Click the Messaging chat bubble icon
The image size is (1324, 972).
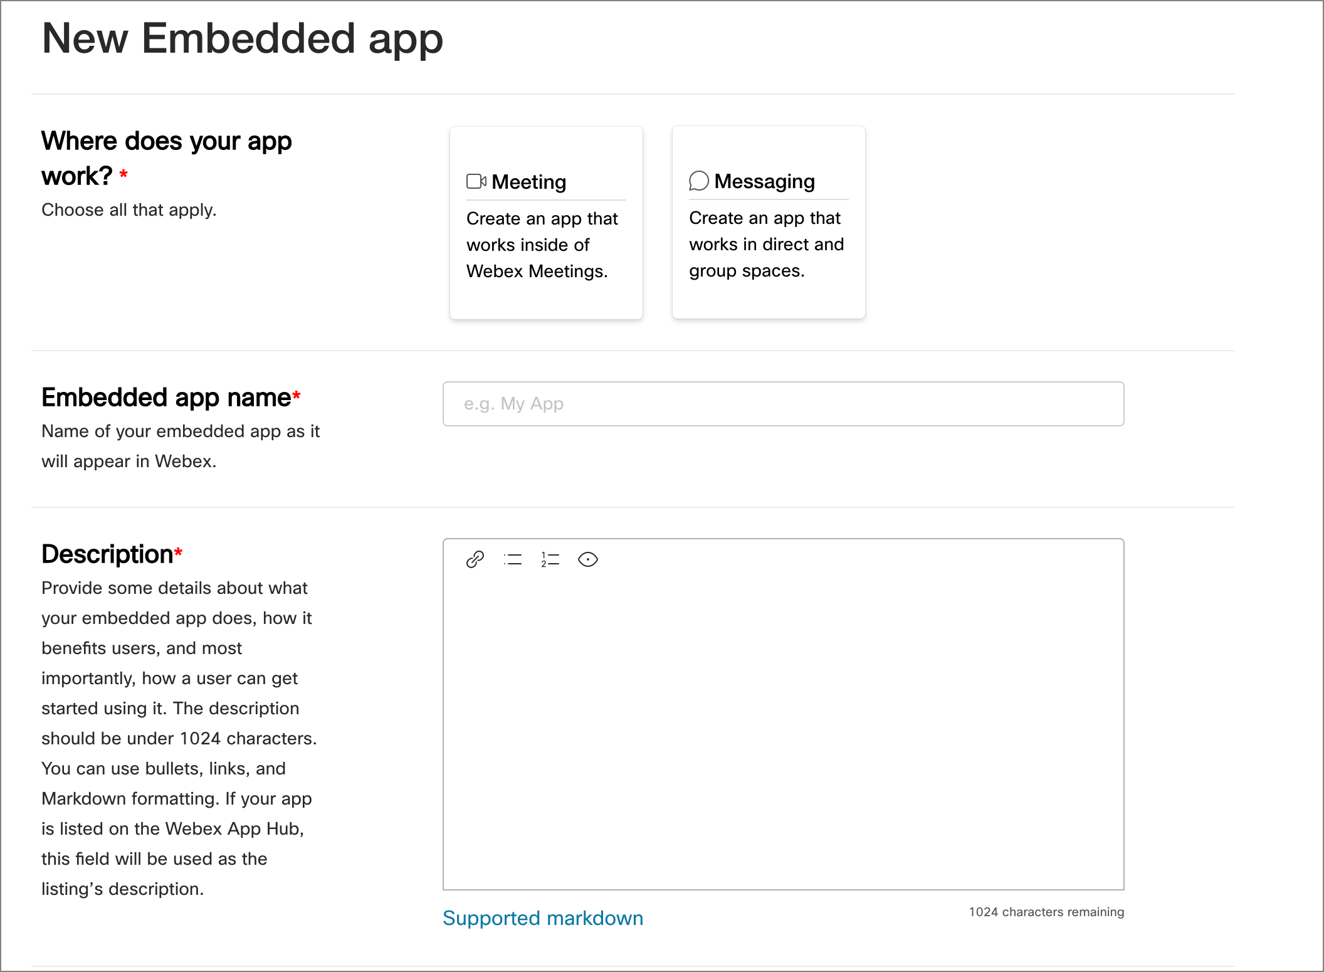click(698, 182)
